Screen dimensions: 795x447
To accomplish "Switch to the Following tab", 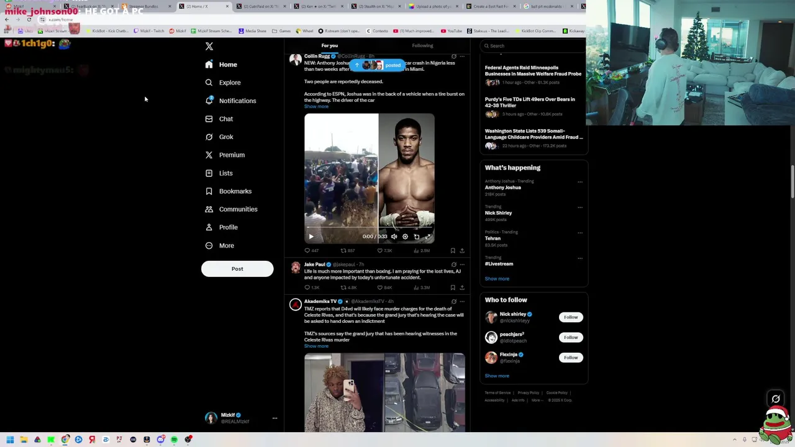I will click(x=422, y=45).
